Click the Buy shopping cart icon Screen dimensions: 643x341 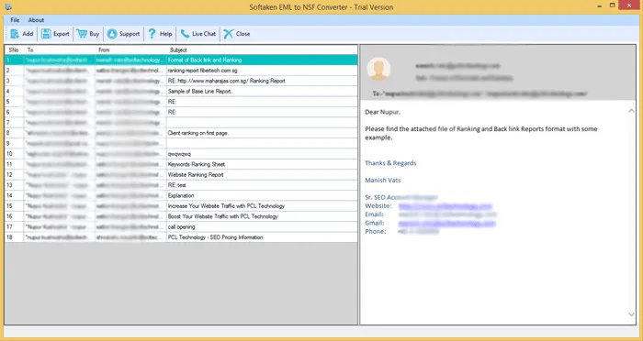tap(82, 34)
